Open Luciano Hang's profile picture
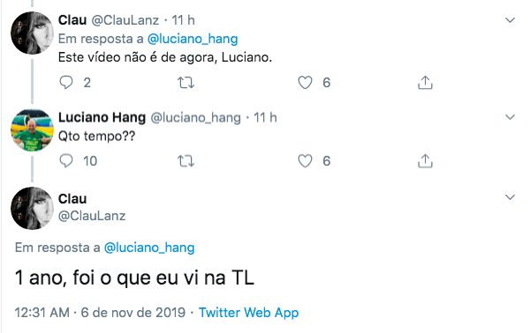 32,129
